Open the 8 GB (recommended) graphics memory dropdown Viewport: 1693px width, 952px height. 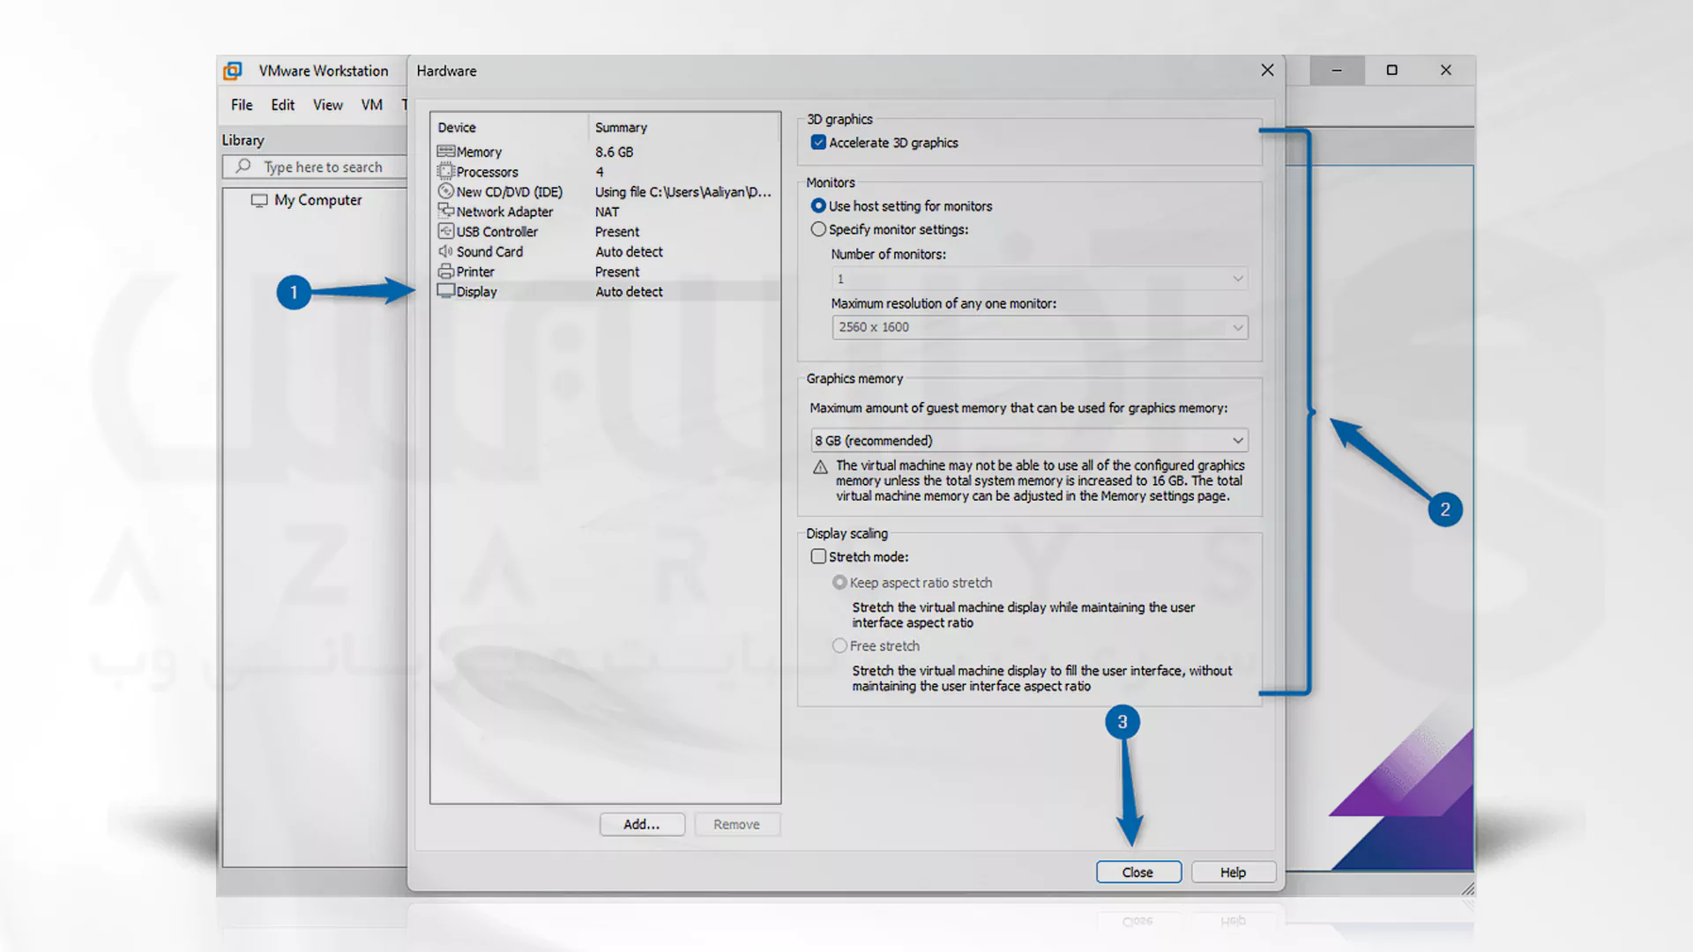tap(1029, 440)
